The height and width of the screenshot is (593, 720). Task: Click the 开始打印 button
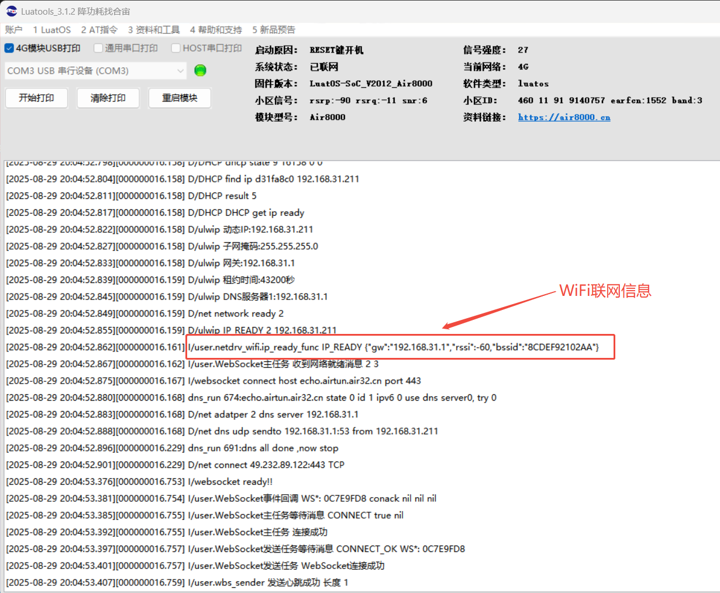pos(36,98)
